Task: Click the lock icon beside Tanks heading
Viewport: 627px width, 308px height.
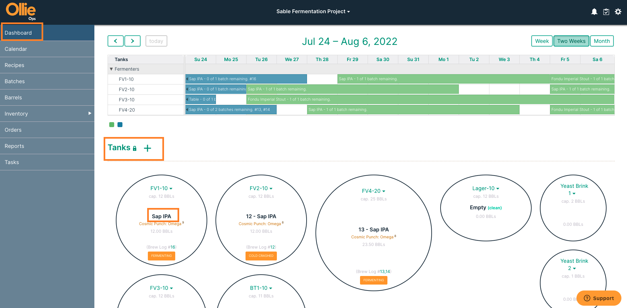Action: click(x=135, y=149)
